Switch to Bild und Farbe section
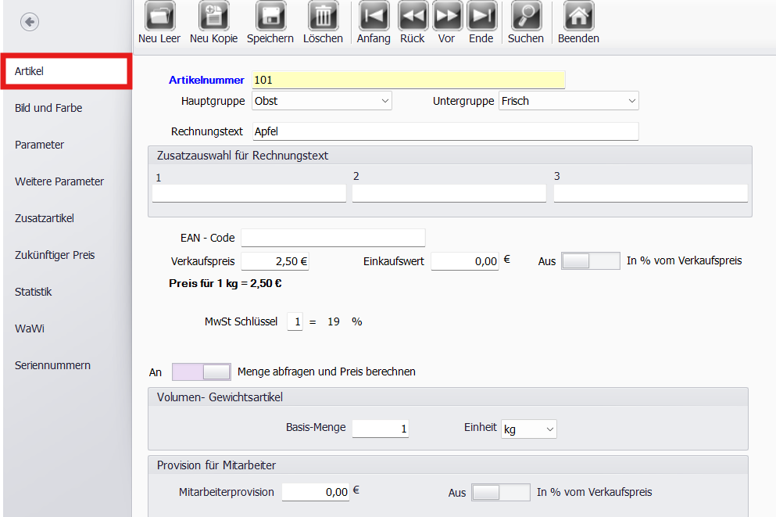The image size is (776, 517). pyautogui.click(x=48, y=108)
